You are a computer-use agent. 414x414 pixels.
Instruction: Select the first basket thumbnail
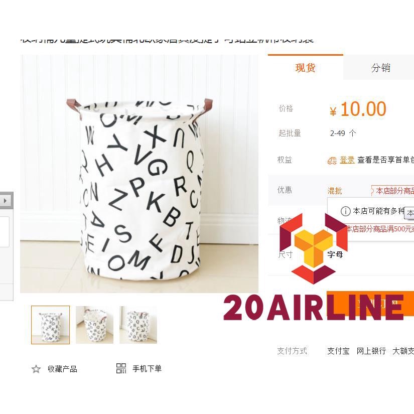50,325
